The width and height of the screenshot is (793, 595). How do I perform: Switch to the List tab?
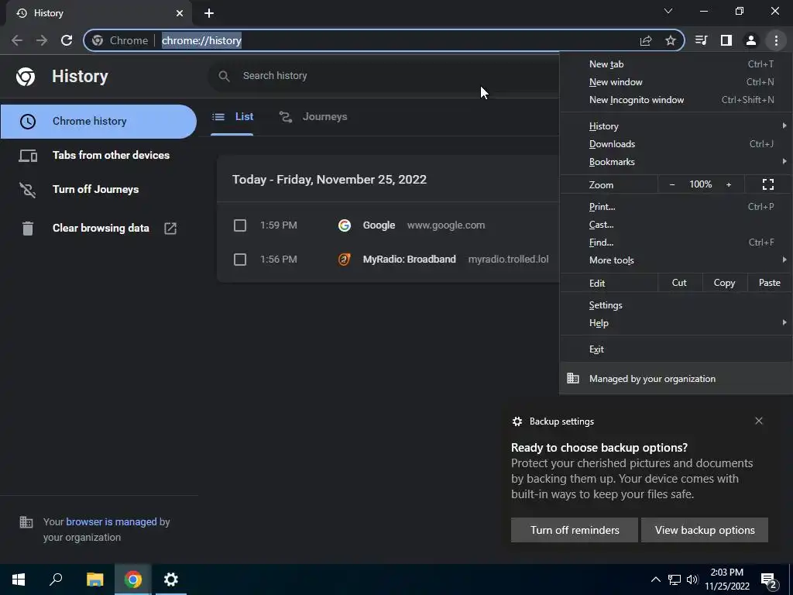click(232, 117)
